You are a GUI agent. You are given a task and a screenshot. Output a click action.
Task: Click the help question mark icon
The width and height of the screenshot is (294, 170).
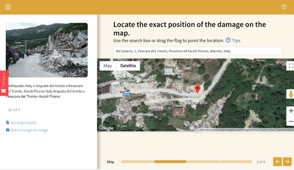pyautogui.click(x=284, y=7)
